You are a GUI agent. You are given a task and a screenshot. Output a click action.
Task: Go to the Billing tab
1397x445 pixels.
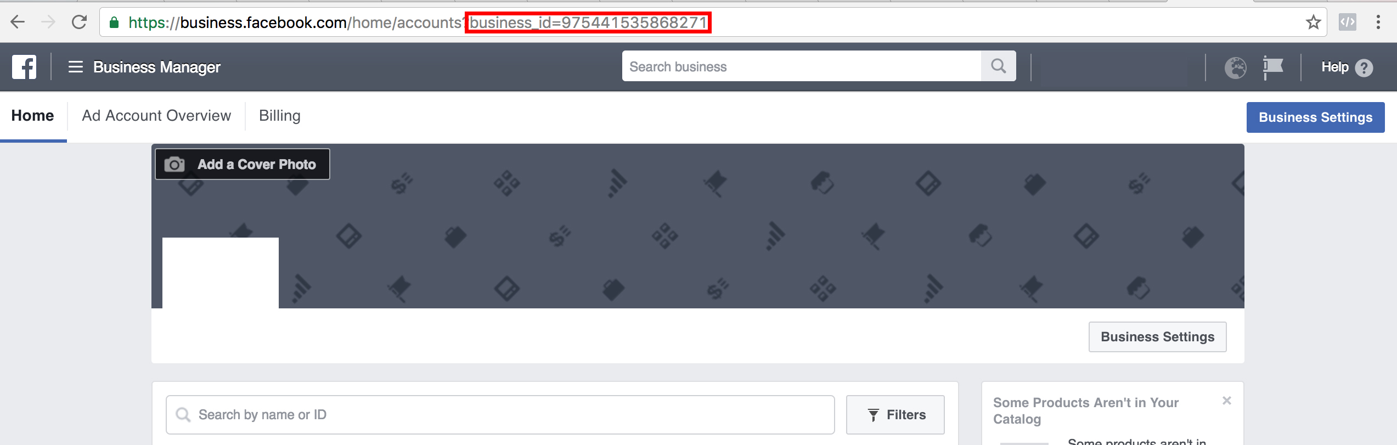pos(280,116)
